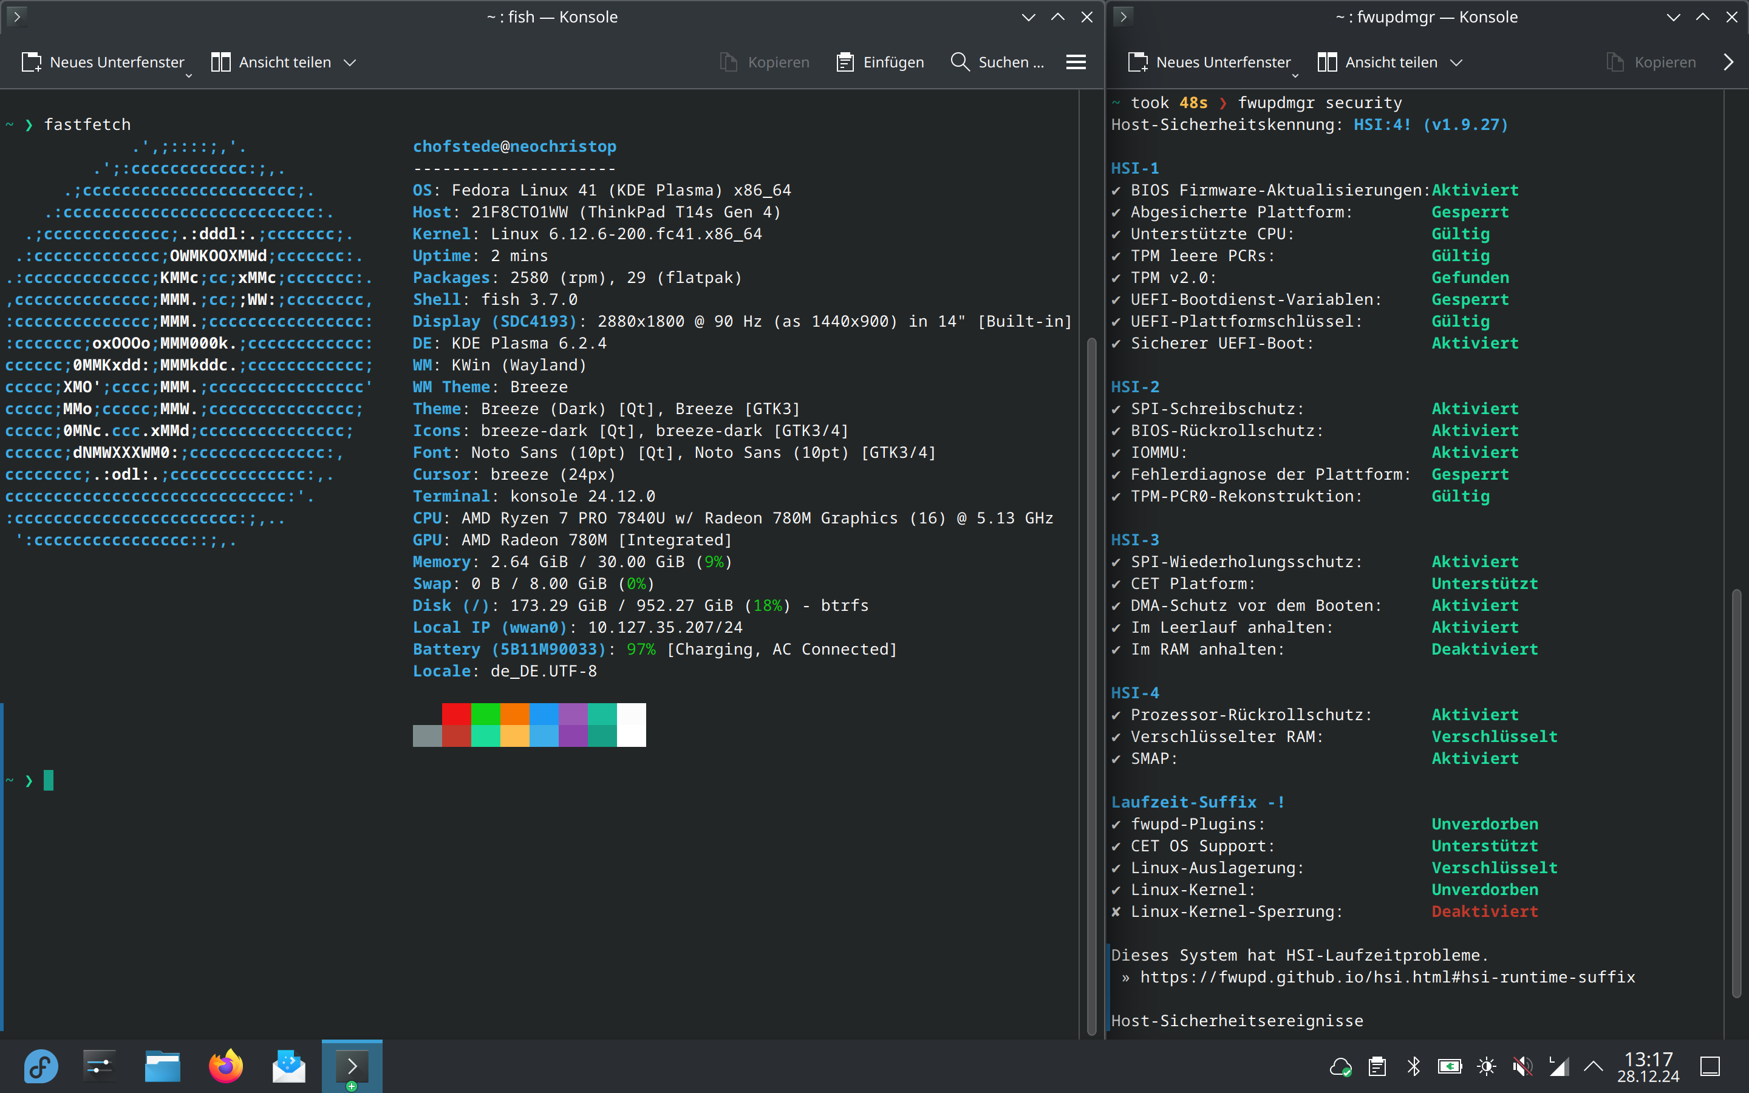Click the Einfügen paste button
The image size is (1749, 1093).
click(881, 62)
